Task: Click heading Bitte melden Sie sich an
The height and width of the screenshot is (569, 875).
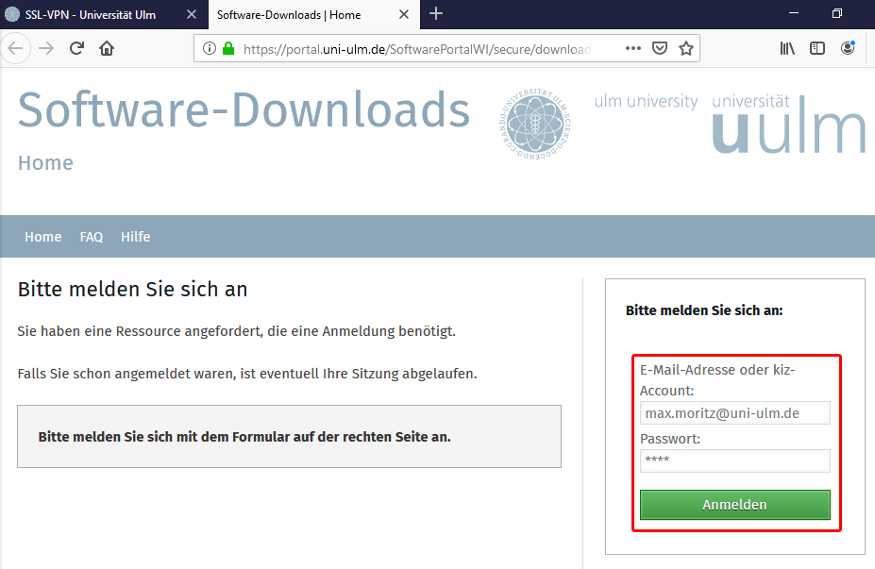Action: pos(132,290)
